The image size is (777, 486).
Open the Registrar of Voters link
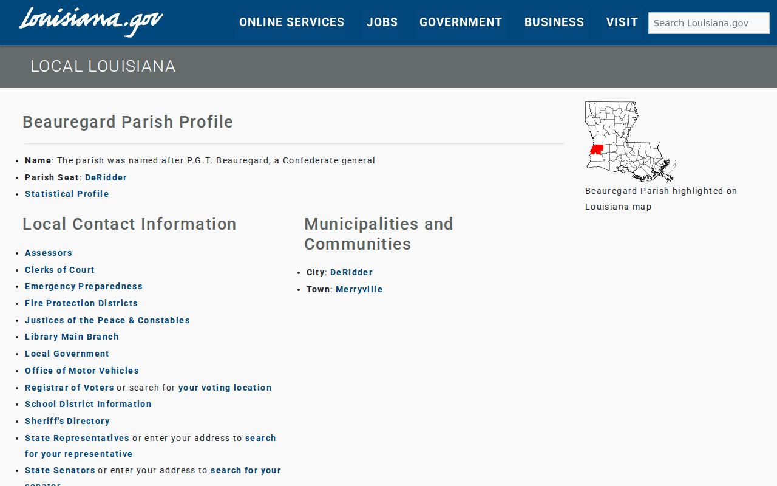pyautogui.click(x=69, y=388)
